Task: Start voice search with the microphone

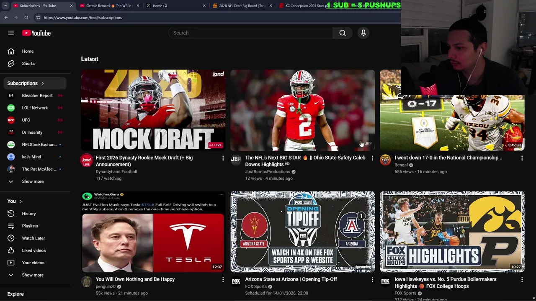Action: click(363, 33)
